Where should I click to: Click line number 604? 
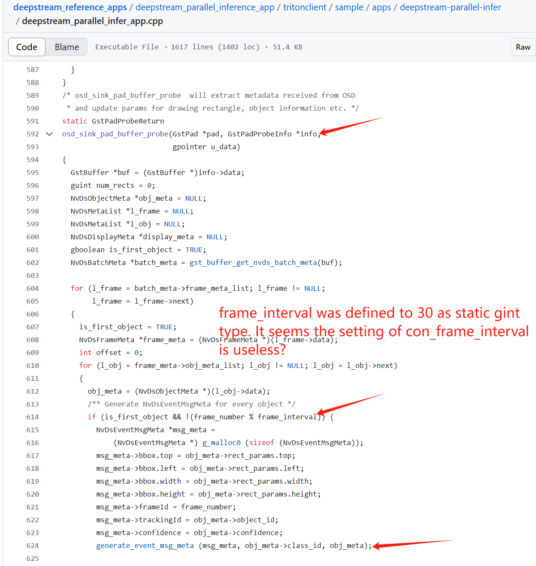tap(33, 289)
